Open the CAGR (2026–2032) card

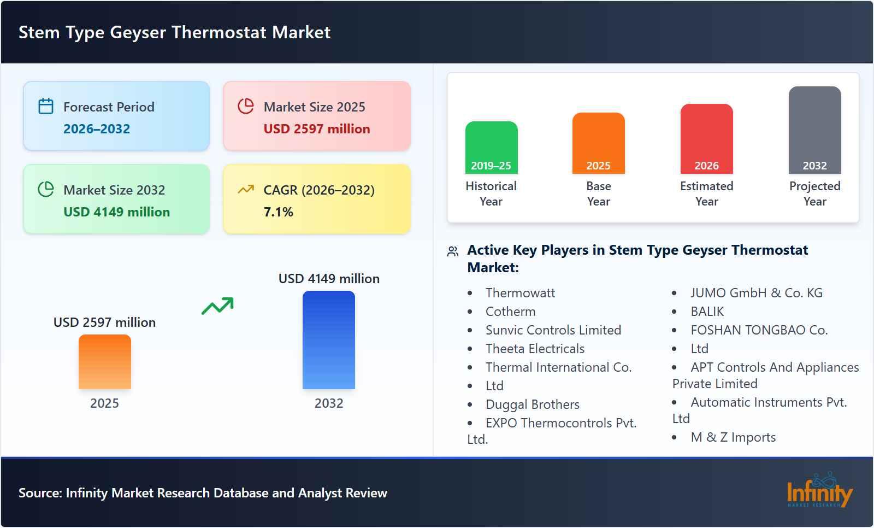pyautogui.click(x=316, y=198)
